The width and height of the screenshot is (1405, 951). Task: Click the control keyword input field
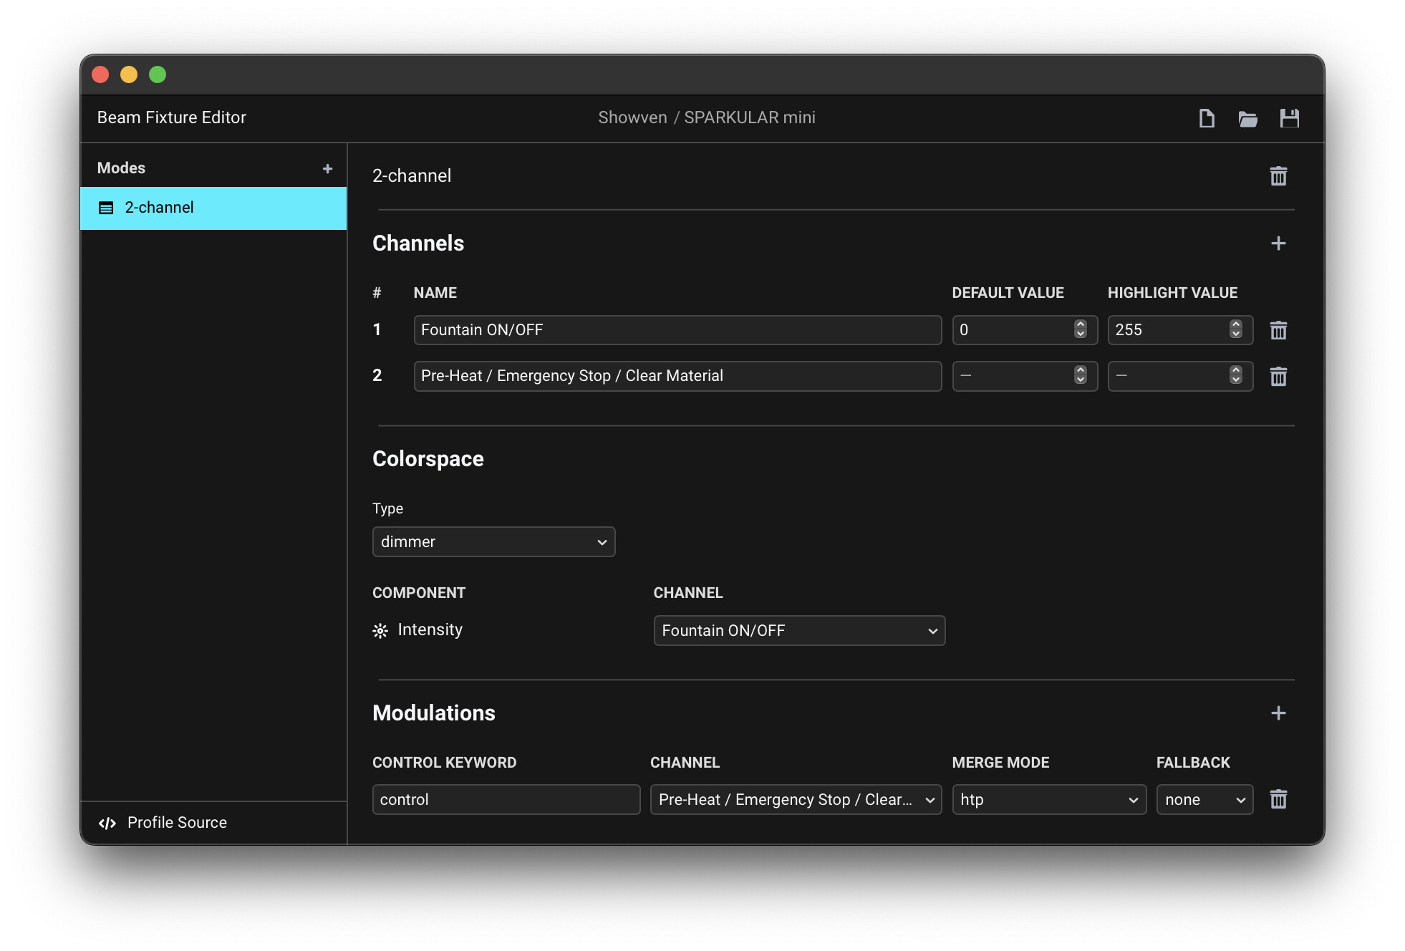pyautogui.click(x=506, y=800)
